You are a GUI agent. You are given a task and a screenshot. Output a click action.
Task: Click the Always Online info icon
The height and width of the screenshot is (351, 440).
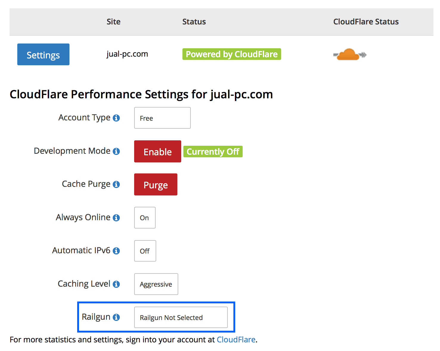(x=117, y=218)
